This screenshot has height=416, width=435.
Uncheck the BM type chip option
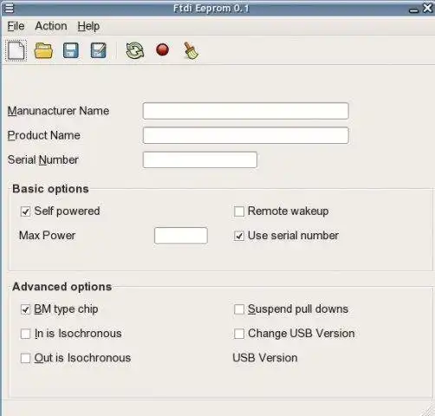25,309
